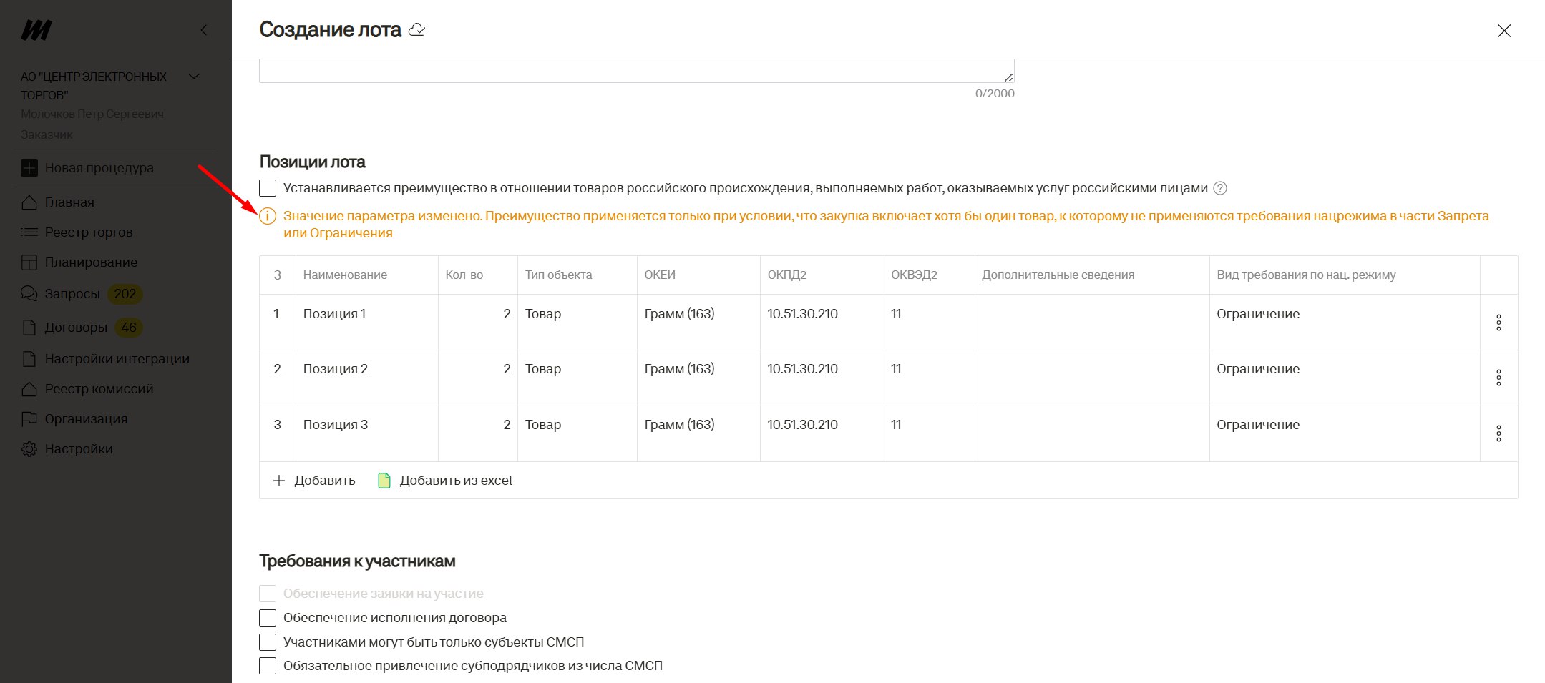Open three-dot menu for Позиция 2
This screenshot has width=1545, height=683.
pyautogui.click(x=1498, y=378)
